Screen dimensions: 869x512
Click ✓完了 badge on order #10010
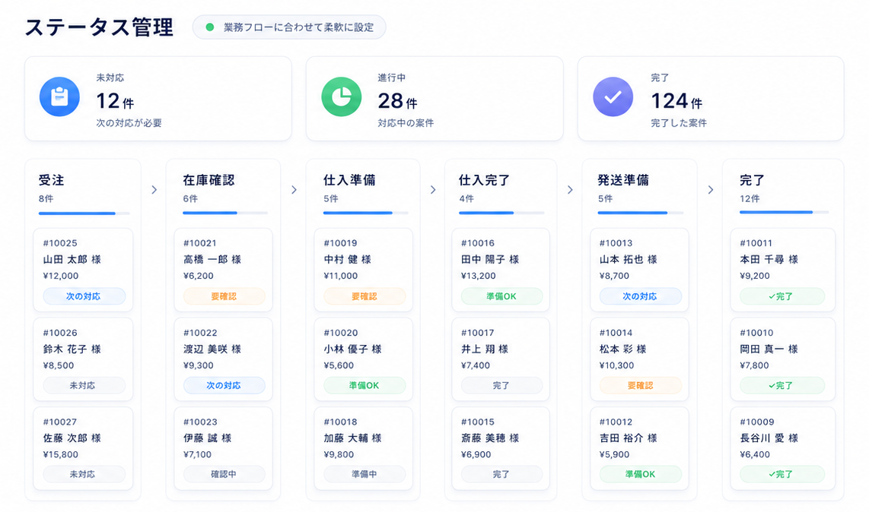coord(782,385)
